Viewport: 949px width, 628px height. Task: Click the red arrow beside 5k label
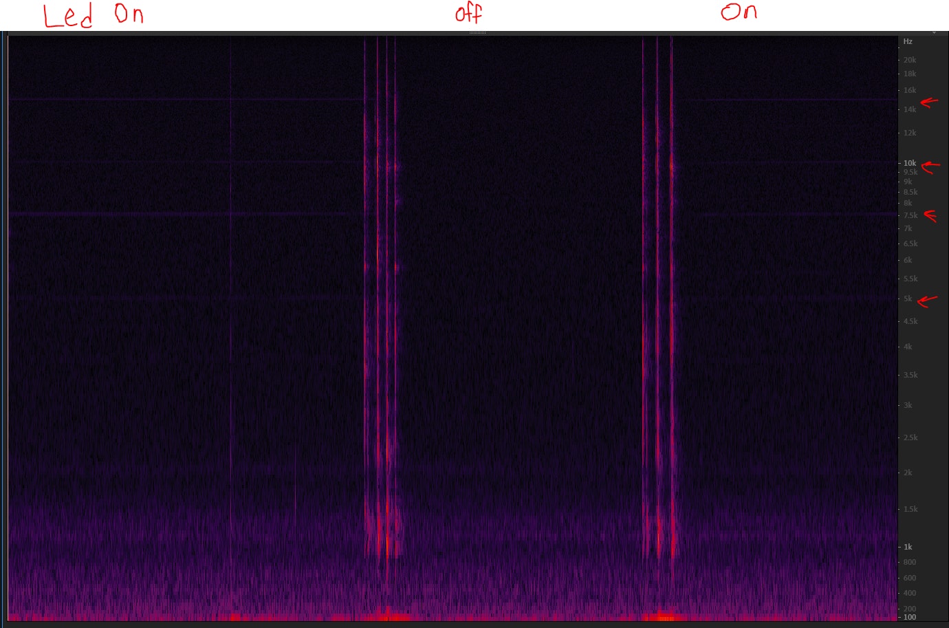[928, 301]
